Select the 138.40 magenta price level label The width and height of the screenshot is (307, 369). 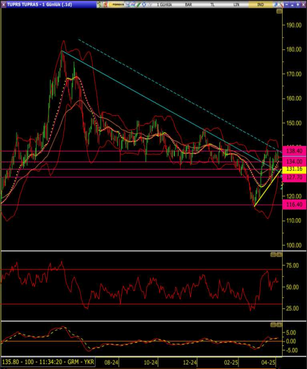pos(294,151)
